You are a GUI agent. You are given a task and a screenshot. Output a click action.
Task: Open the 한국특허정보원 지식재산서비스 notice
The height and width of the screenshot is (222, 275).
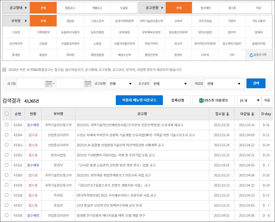pos(116,195)
